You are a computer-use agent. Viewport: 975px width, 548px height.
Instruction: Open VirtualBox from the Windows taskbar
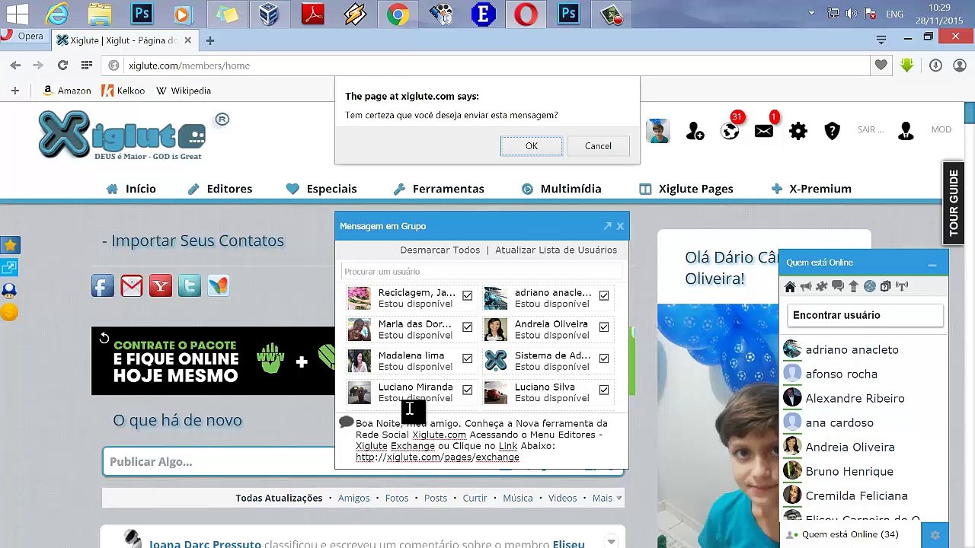click(x=269, y=14)
